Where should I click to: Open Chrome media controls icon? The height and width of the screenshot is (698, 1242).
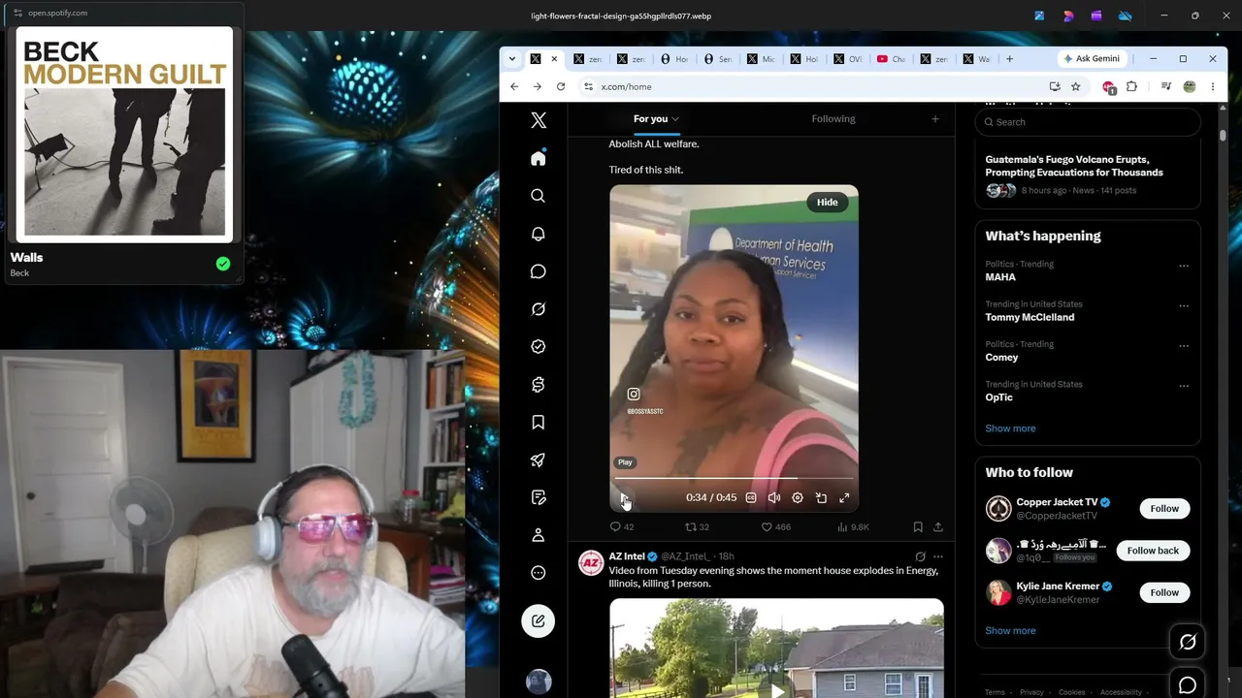coord(1165,86)
